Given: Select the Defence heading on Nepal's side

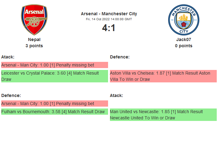Looking at the screenshot, I should coord(11,95).
